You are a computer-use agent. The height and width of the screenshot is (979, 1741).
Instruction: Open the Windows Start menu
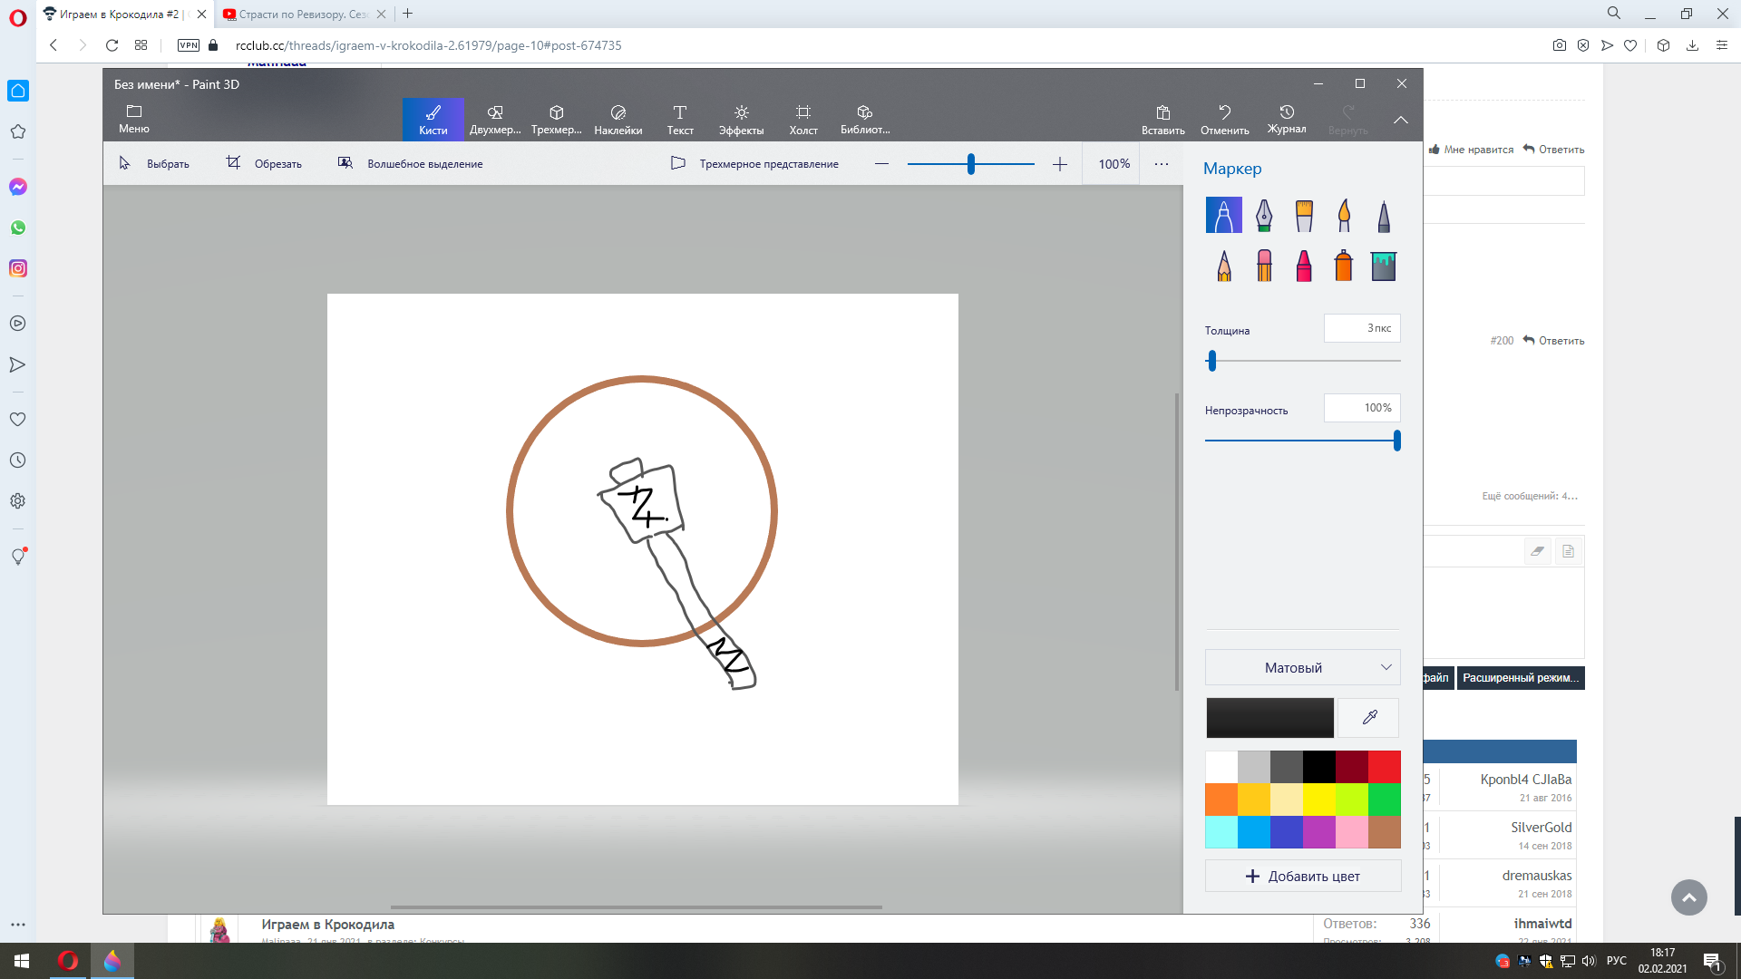click(22, 961)
